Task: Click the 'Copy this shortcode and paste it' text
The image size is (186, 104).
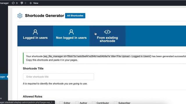Action: click(52, 60)
